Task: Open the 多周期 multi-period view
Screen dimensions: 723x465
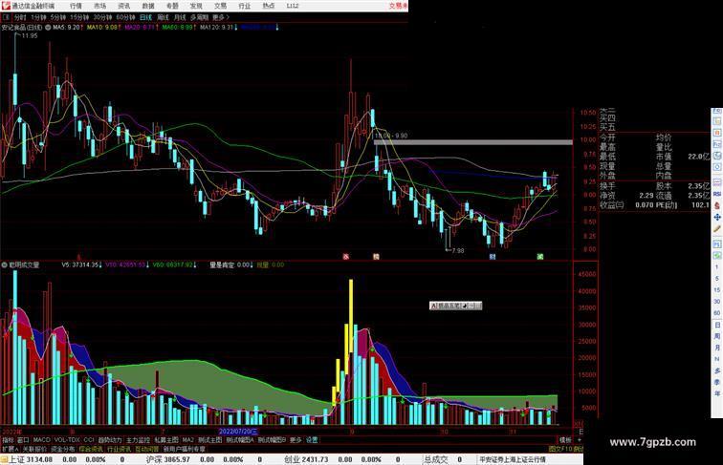Action: tap(199, 17)
